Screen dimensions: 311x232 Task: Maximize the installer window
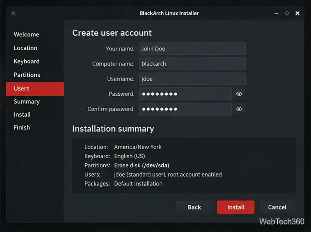pyautogui.click(x=287, y=13)
